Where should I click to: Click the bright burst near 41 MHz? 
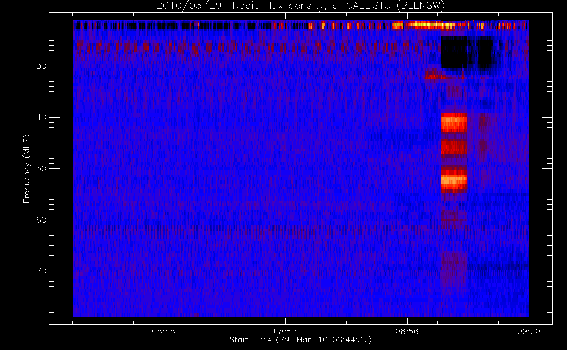454,123
